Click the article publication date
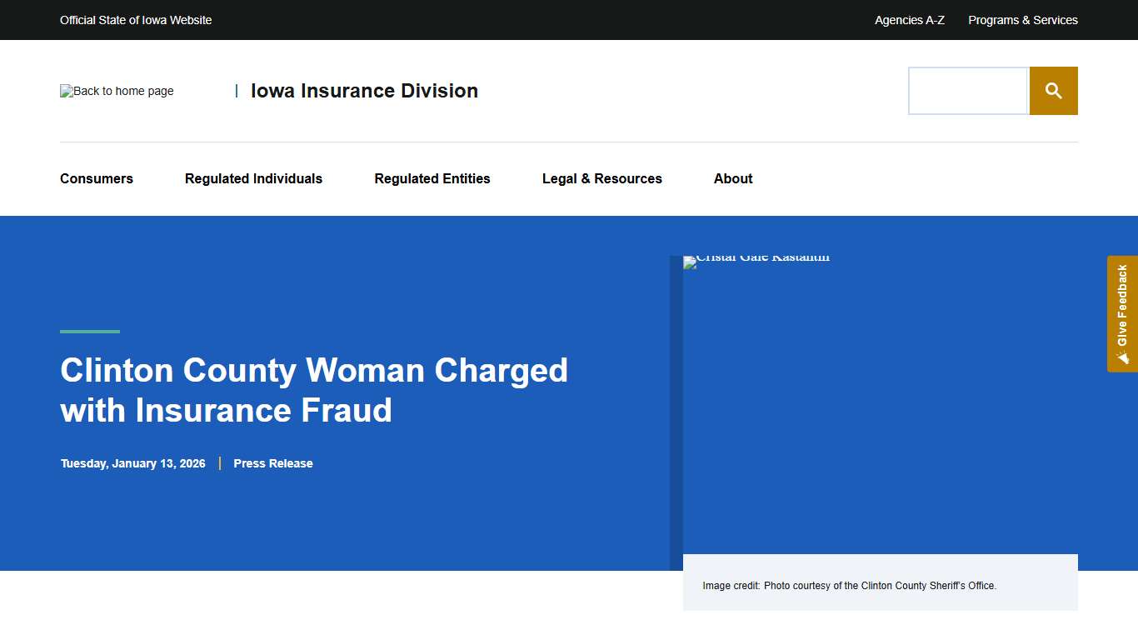The image size is (1138, 640). pyautogui.click(x=132, y=463)
